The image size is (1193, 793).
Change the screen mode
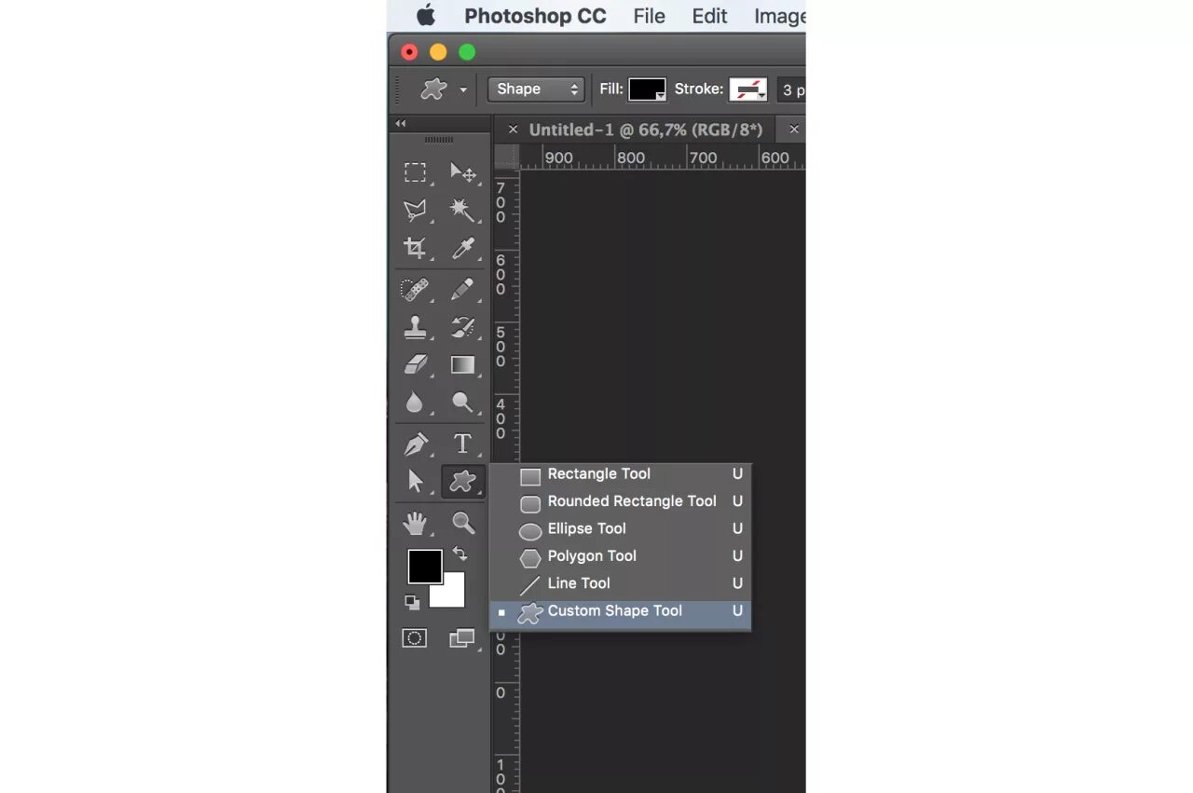(462, 638)
